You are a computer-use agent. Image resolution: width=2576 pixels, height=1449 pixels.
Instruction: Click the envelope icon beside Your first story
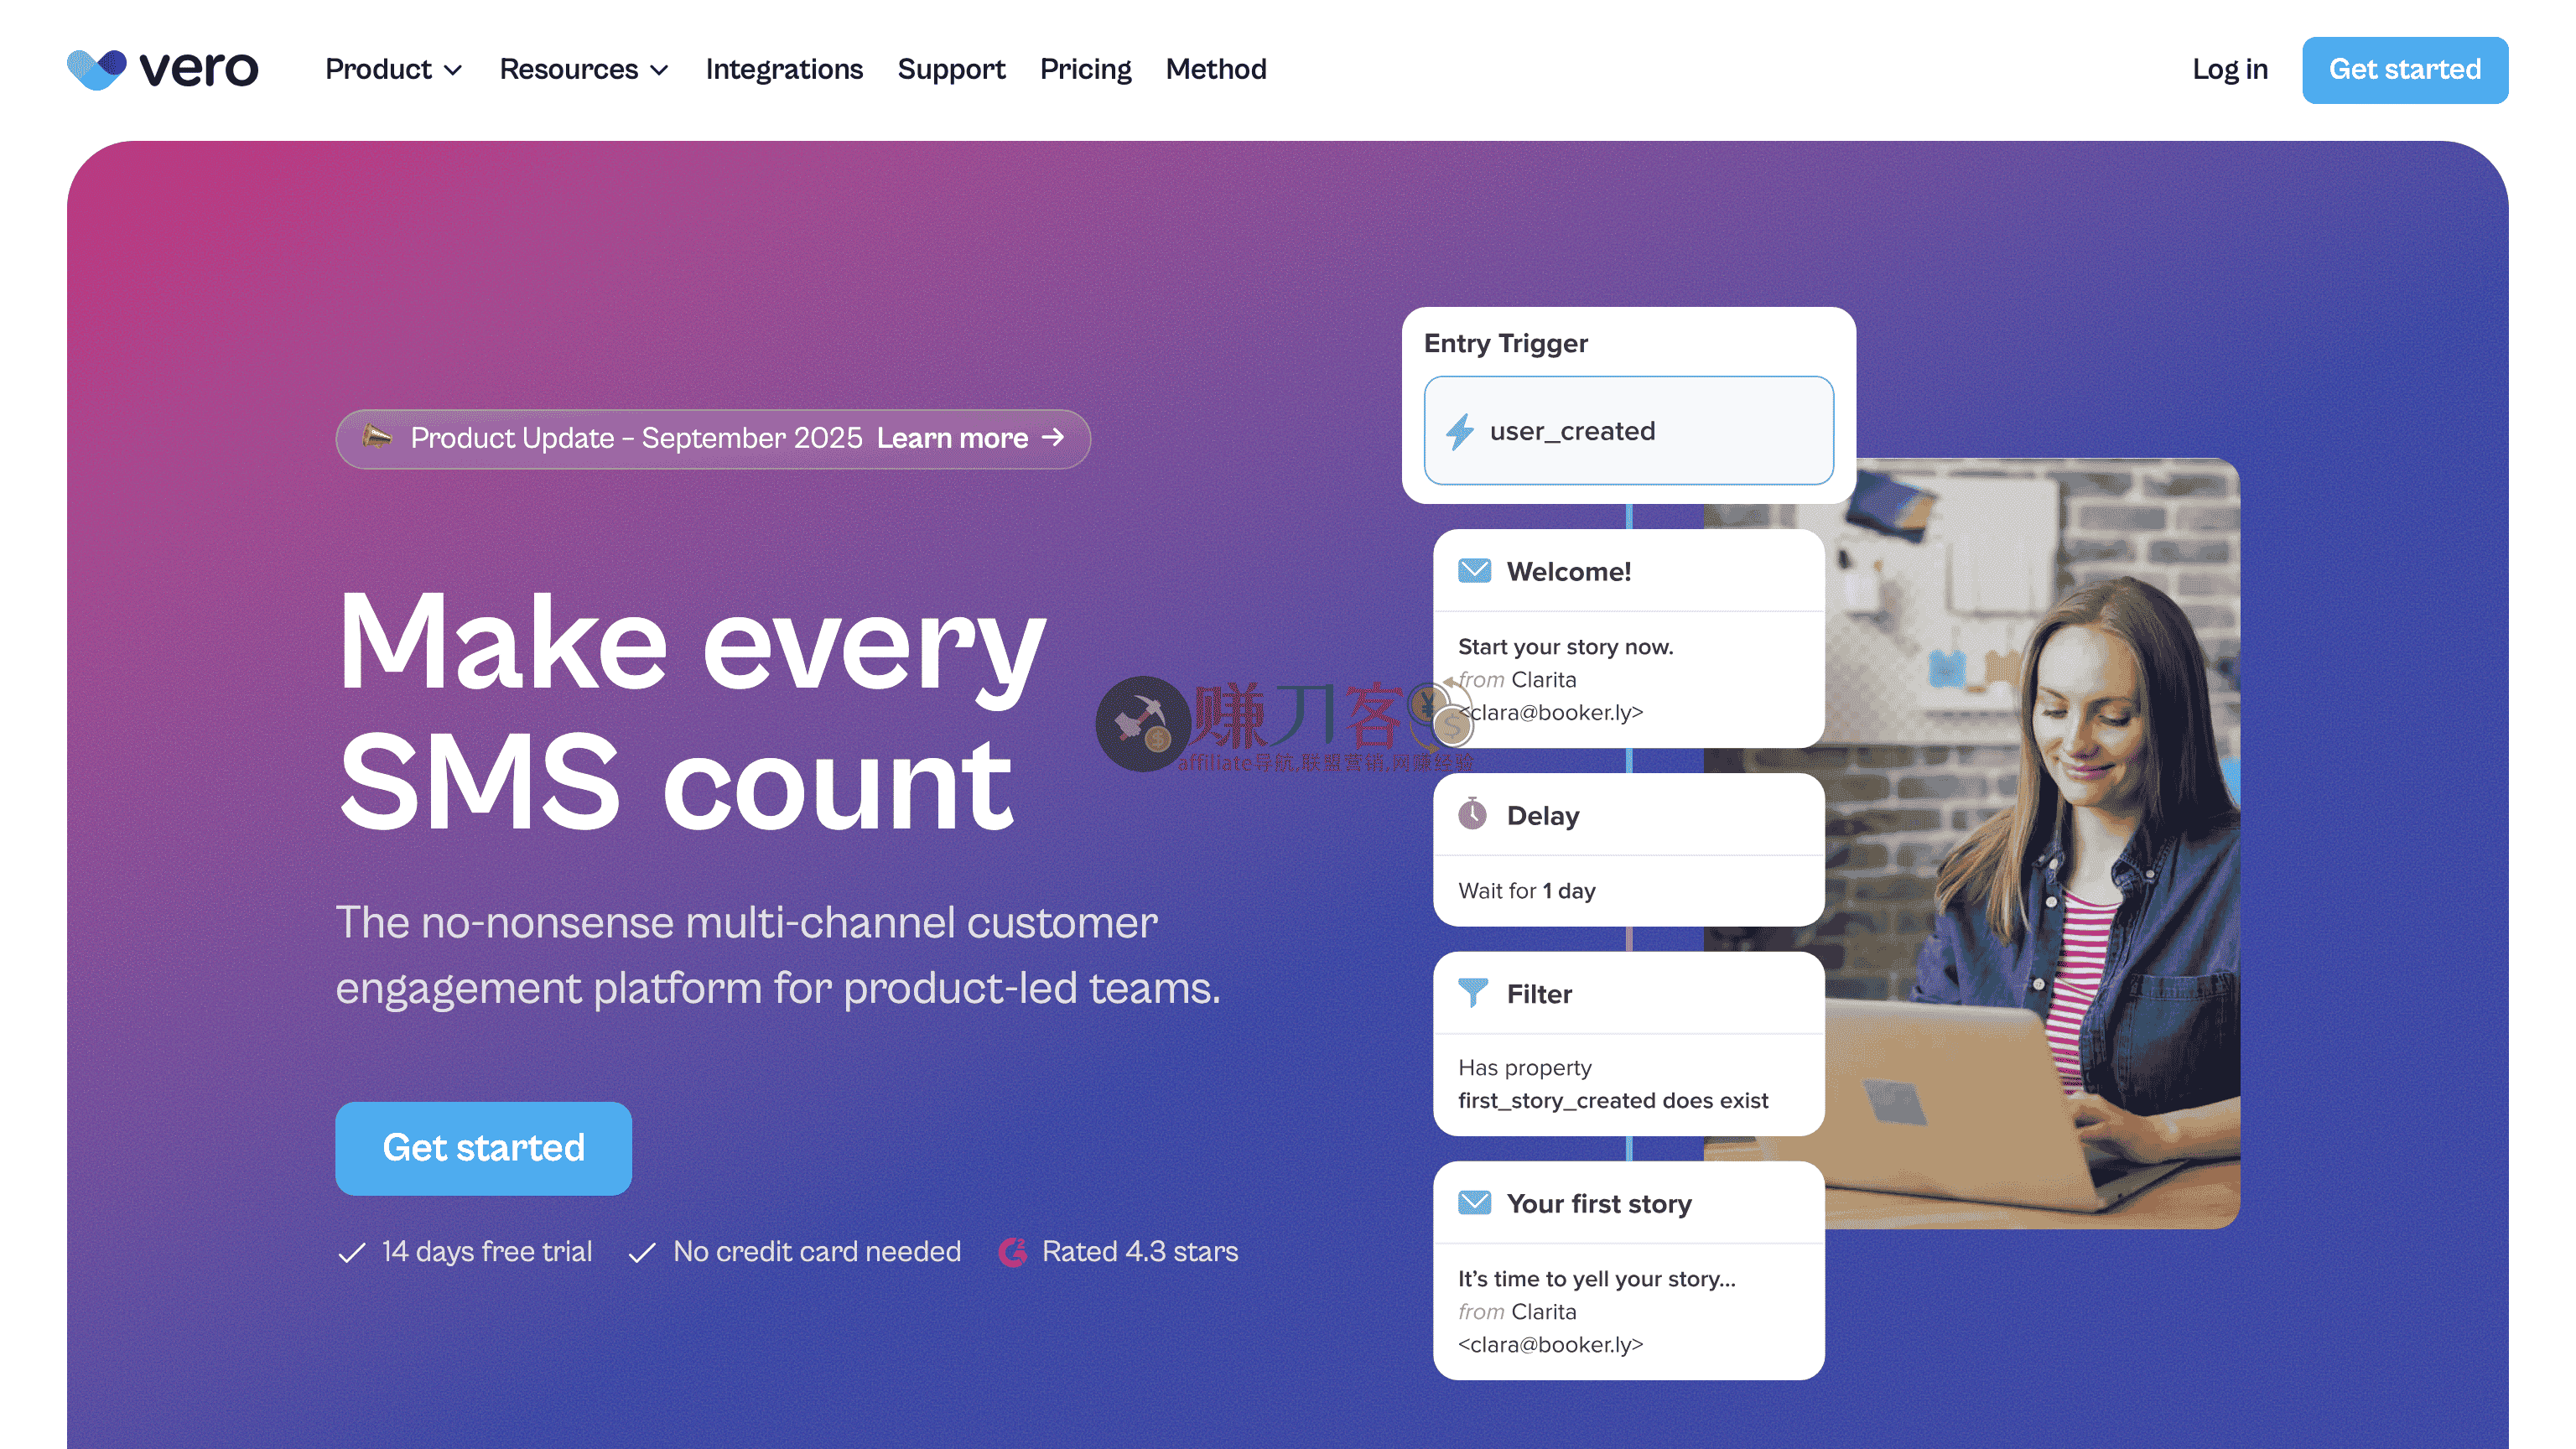click(1474, 1202)
